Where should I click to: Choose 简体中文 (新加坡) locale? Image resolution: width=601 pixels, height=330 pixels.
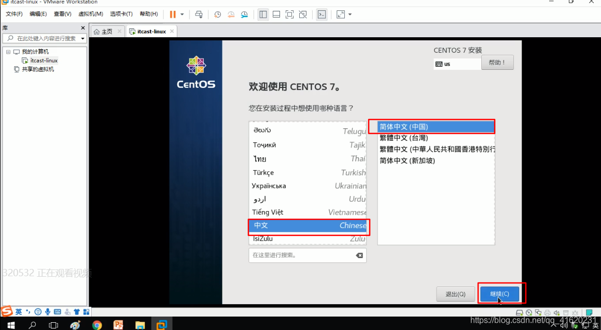click(436, 160)
